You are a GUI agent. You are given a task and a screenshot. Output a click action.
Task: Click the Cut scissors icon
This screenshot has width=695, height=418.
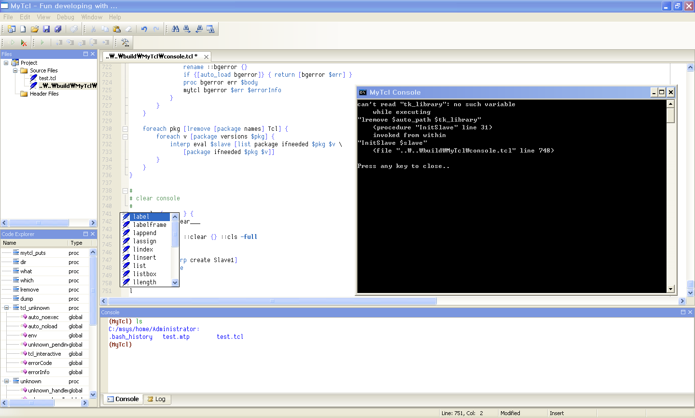tap(93, 29)
